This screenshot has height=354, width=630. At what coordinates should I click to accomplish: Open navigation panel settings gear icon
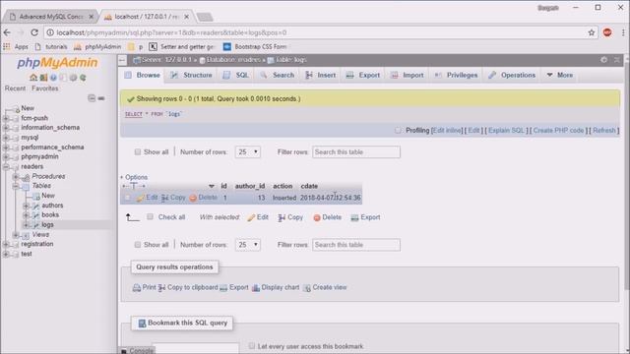point(73,78)
